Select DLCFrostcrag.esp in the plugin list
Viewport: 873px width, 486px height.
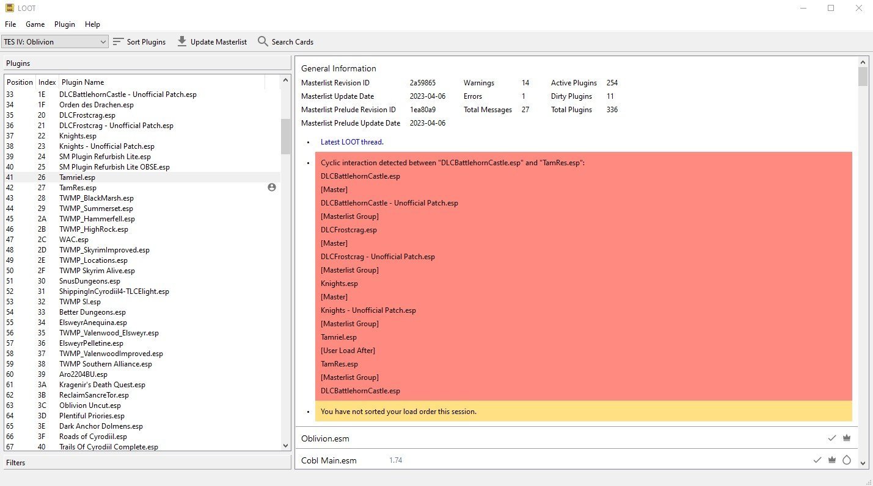(x=142, y=115)
